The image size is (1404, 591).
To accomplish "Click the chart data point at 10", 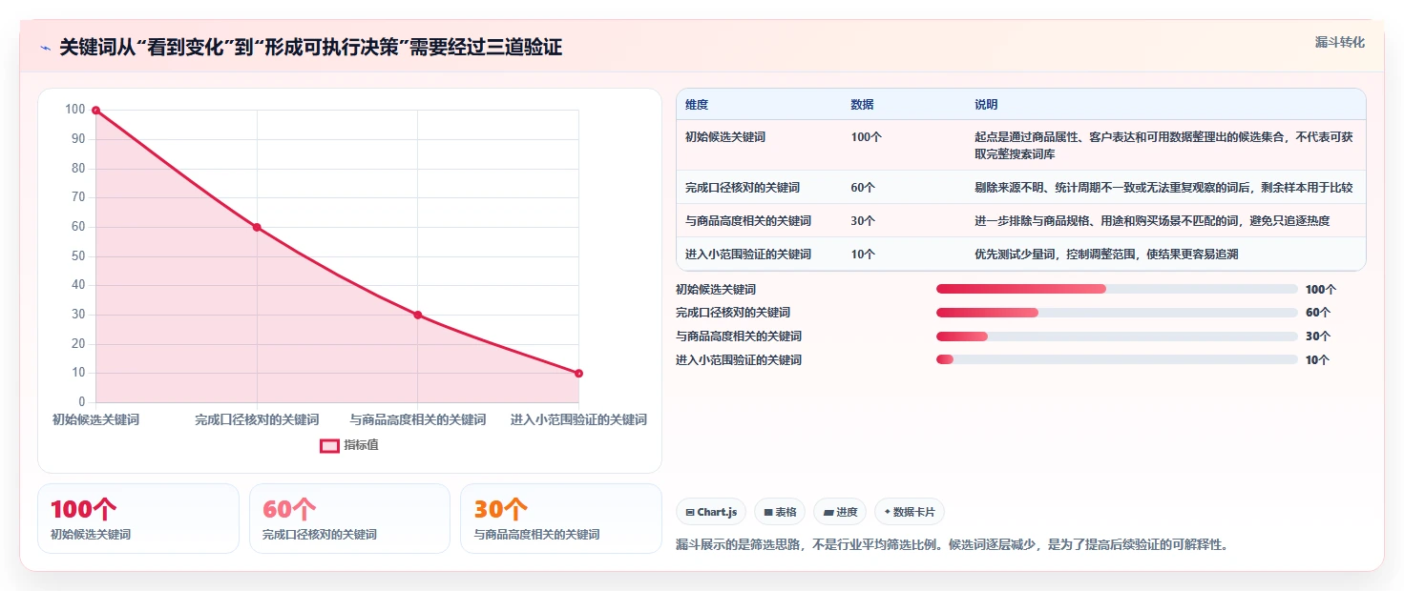I will pyautogui.click(x=578, y=374).
